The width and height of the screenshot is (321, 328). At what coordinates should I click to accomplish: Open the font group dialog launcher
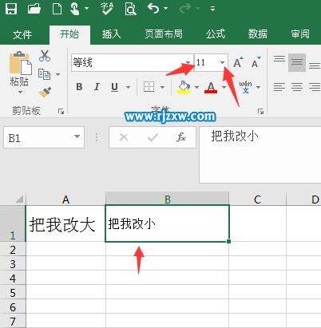[260, 112]
